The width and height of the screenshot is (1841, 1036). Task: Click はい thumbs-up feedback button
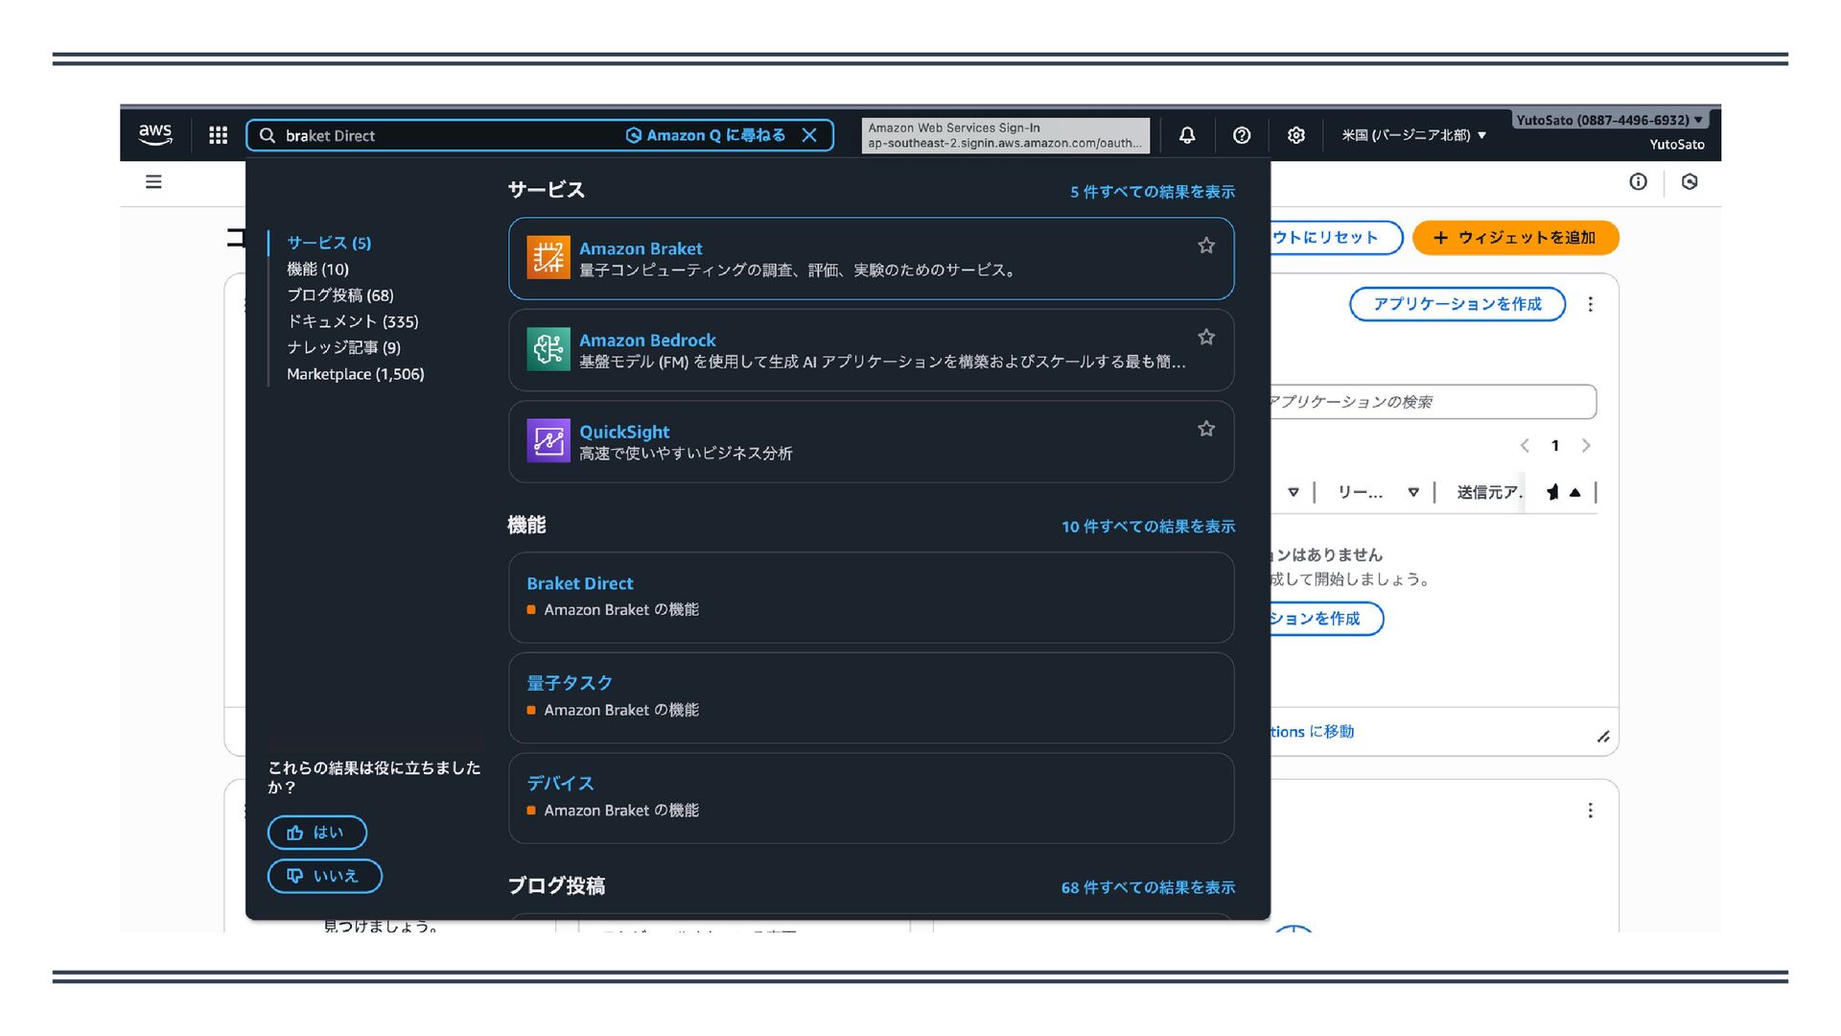coord(317,833)
